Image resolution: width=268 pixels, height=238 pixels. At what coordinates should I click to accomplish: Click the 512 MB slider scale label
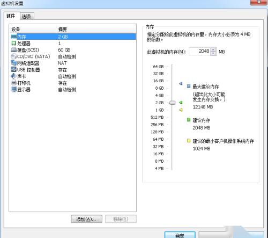pyautogui.click(x=157, y=117)
